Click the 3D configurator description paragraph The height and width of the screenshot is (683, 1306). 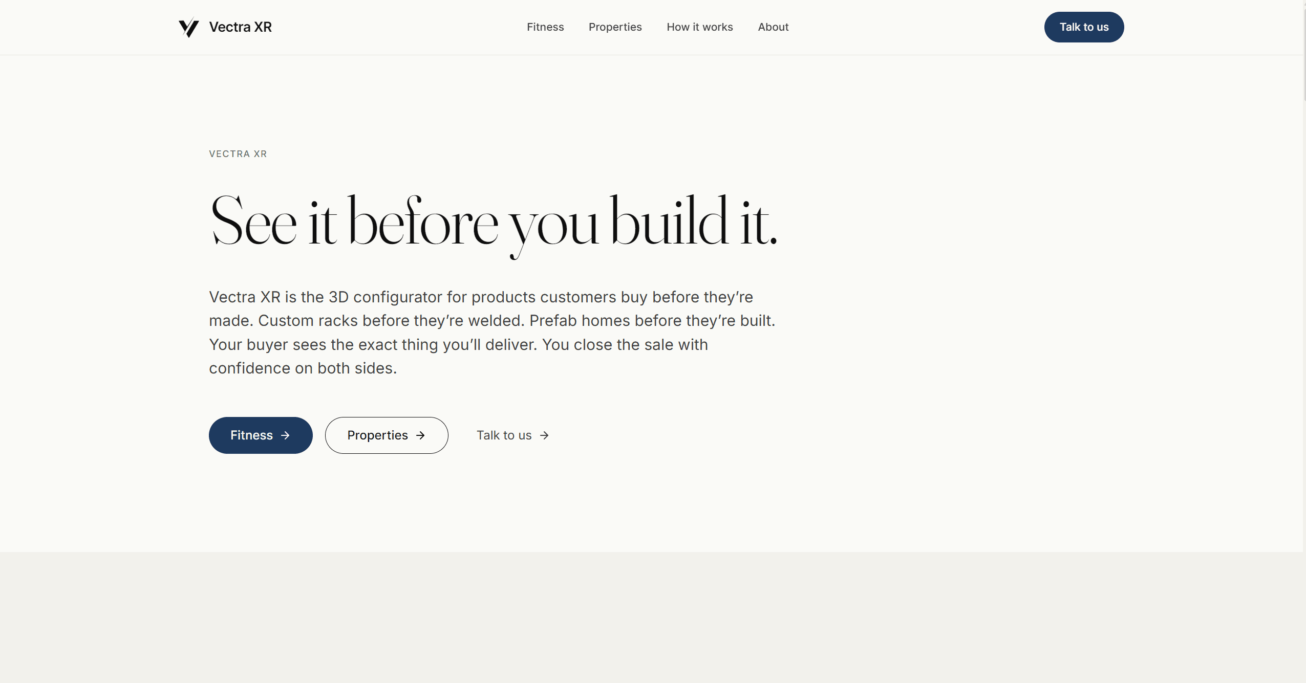[493, 333]
